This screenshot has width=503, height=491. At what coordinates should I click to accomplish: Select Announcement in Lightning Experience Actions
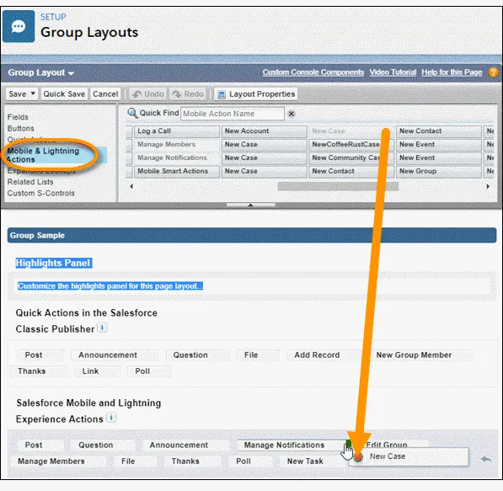pos(185,446)
